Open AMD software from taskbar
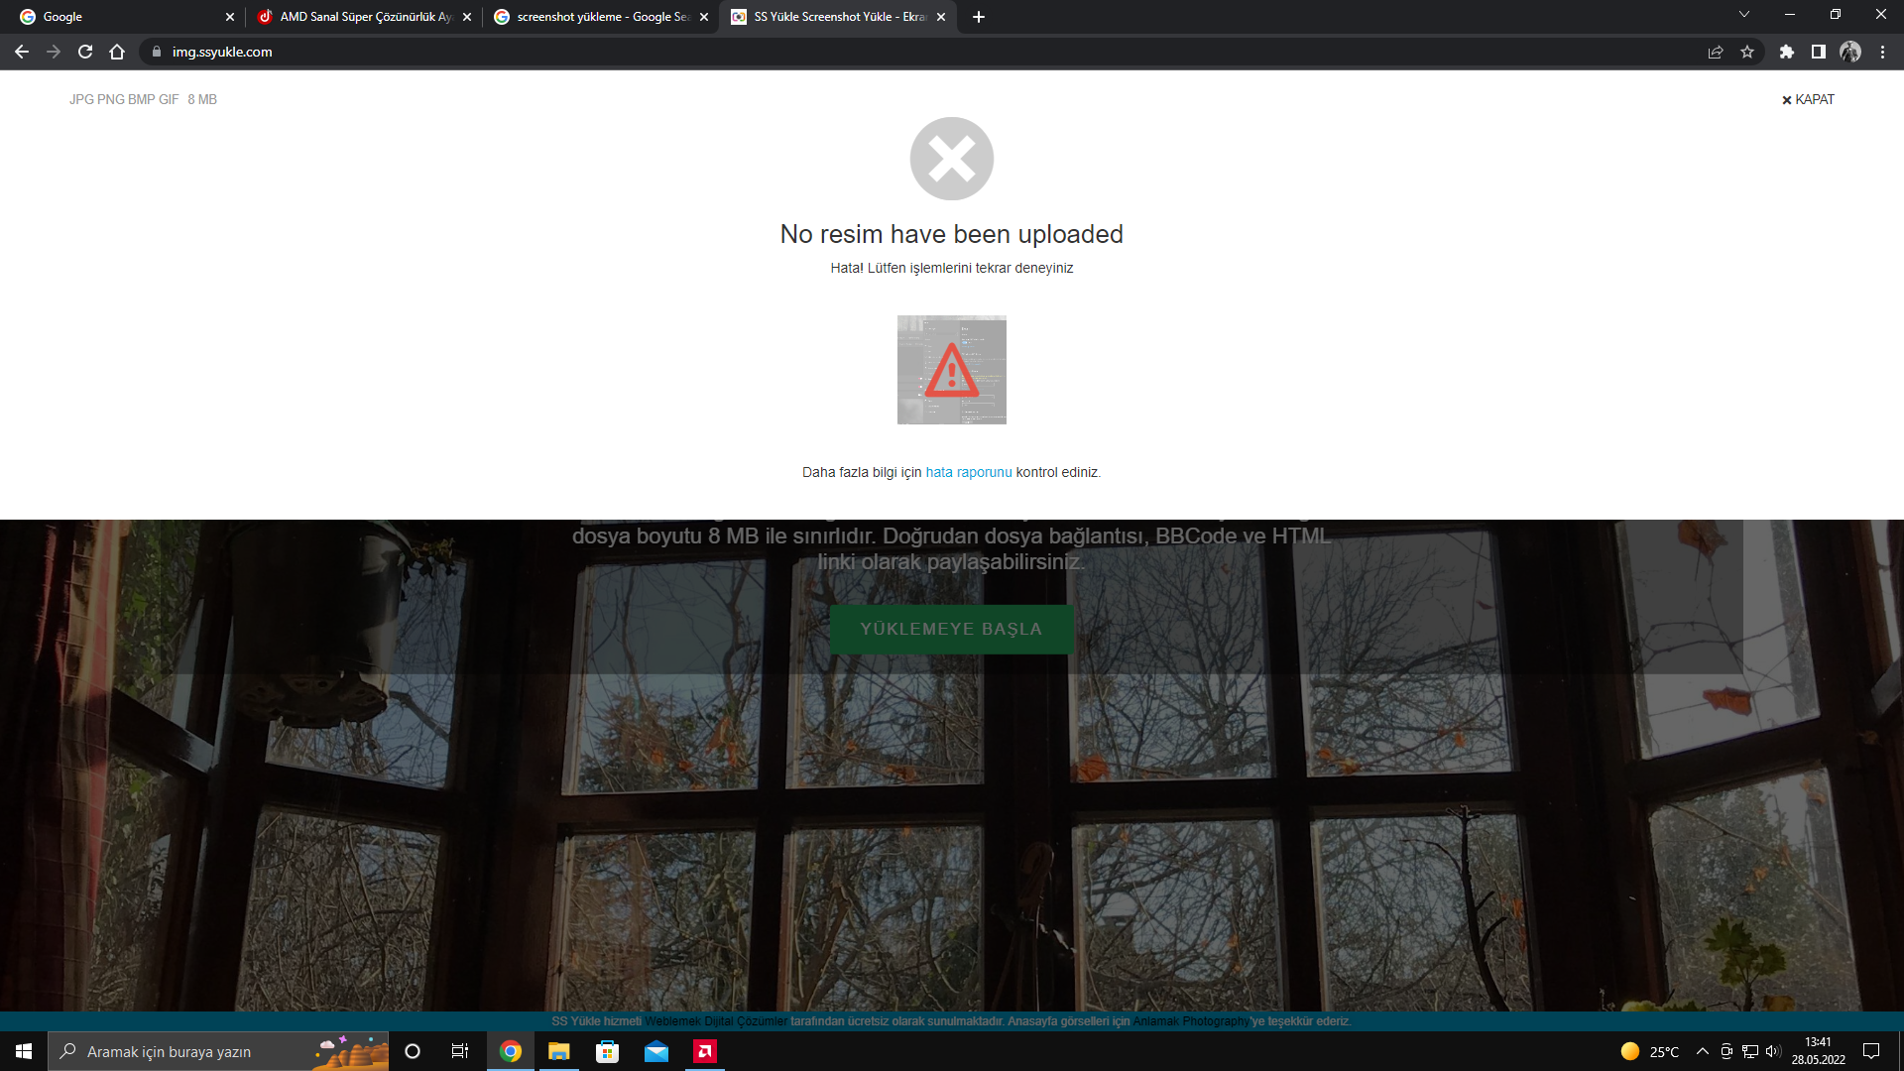The height and width of the screenshot is (1071, 1904). (x=705, y=1051)
